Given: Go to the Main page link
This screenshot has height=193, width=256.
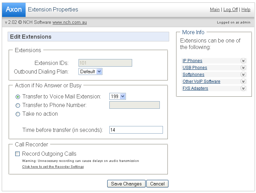Looking at the screenshot, I should tap(214, 10).
